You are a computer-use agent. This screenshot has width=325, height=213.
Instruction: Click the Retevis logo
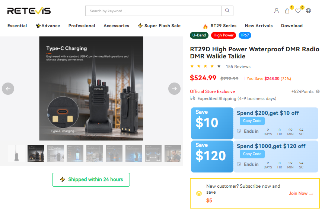29,11
